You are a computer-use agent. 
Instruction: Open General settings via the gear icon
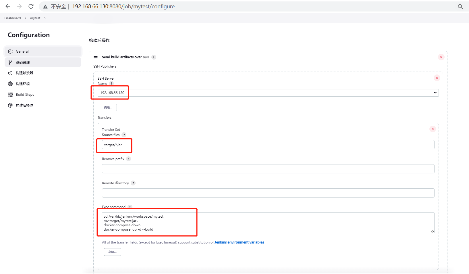coord(10,51)
